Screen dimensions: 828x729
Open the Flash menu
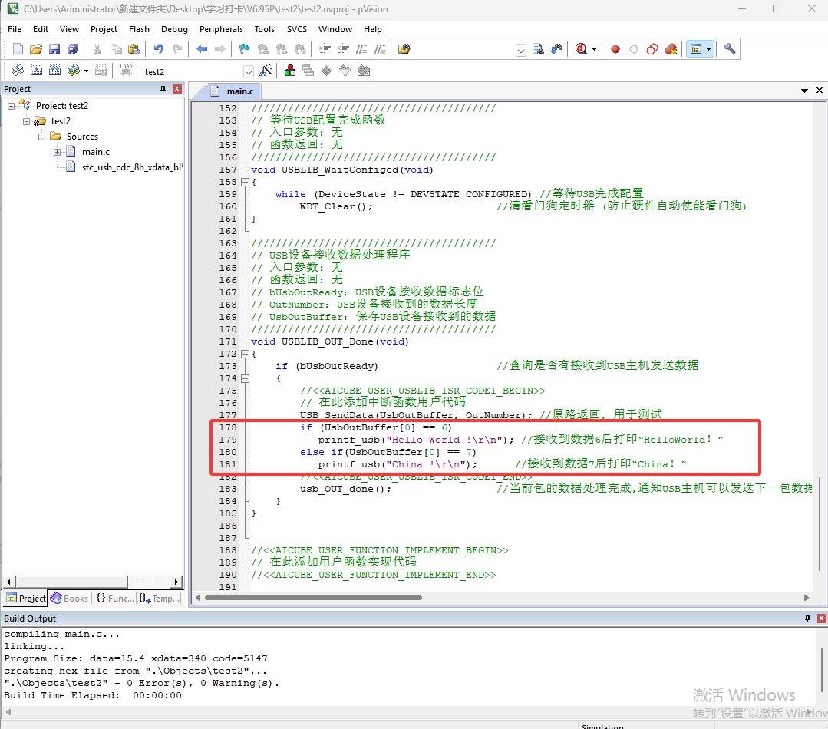click(x=139, y=30)
